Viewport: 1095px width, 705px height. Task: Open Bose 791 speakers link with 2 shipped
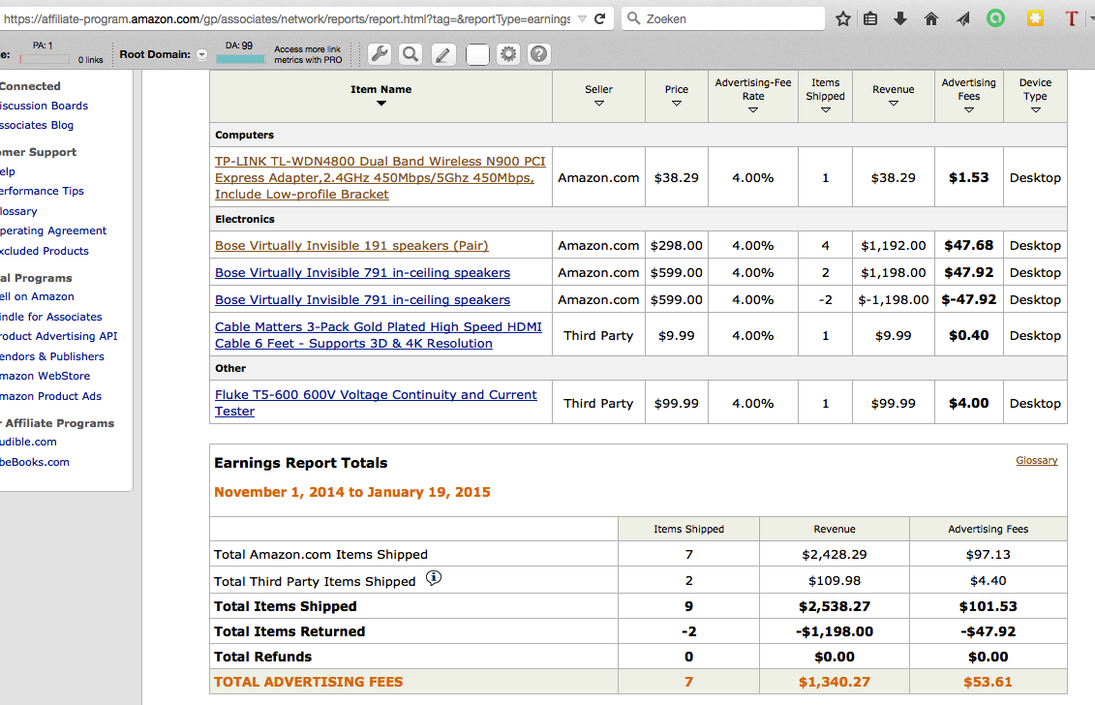[x=362, y=272]
